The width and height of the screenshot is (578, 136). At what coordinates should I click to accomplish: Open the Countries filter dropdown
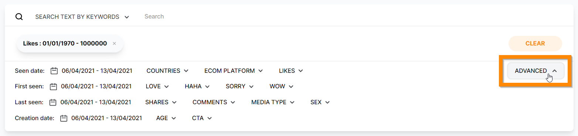[167, 71]
